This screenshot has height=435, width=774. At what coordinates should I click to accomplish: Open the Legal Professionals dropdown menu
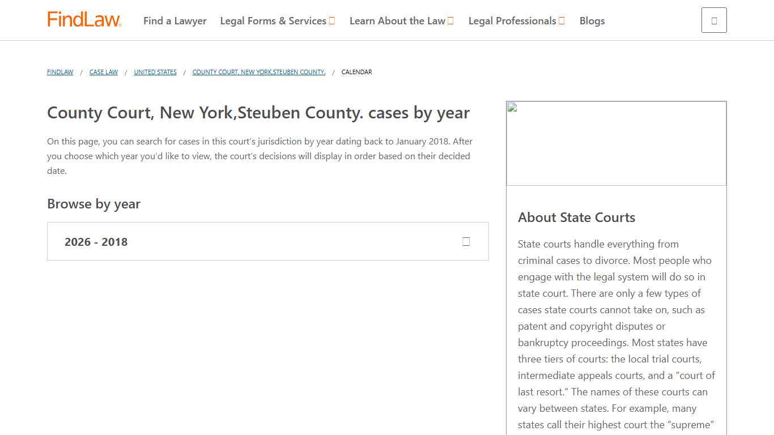513,20
